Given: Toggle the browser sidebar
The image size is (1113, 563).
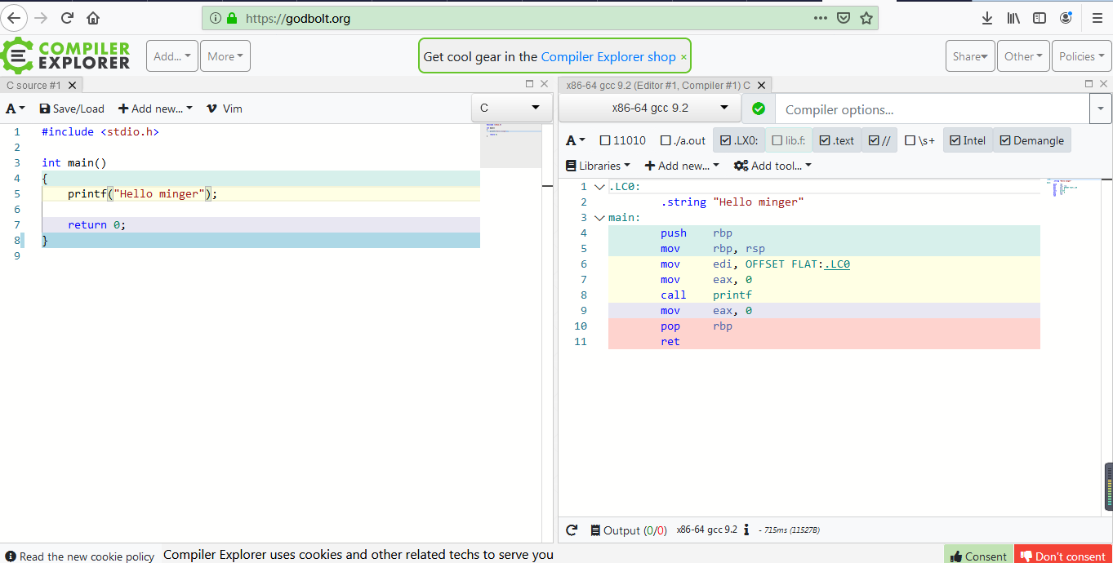Looking at the screenshot, I should coord(1040,18).
